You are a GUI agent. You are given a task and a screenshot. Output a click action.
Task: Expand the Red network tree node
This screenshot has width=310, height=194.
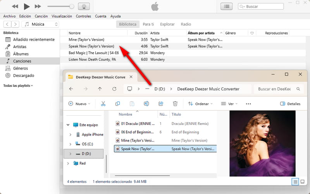[x=68, y=163]
